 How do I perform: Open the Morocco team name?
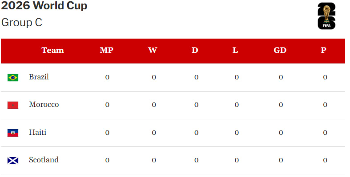coord(44,104)
